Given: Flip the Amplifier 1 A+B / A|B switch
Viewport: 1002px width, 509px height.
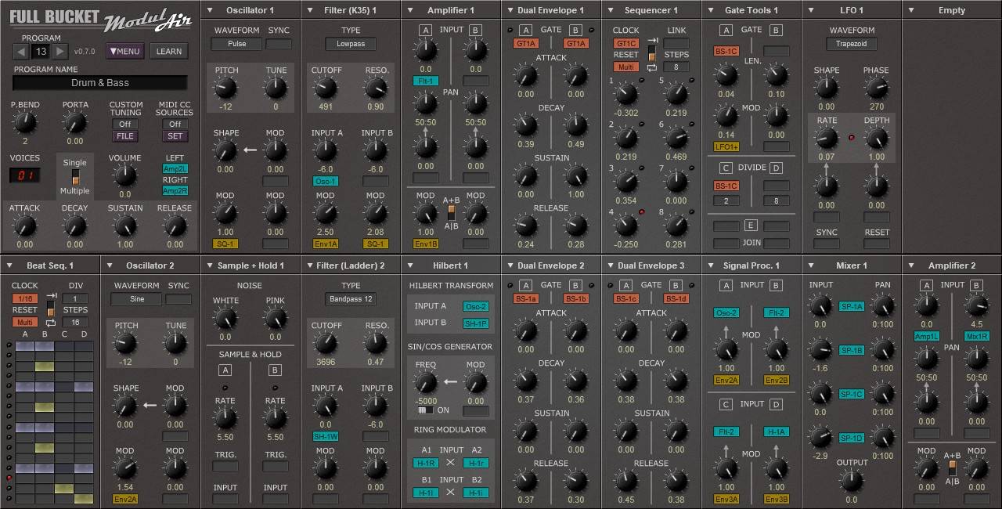Looking at the screenshot, I should [x=451, y=213].
